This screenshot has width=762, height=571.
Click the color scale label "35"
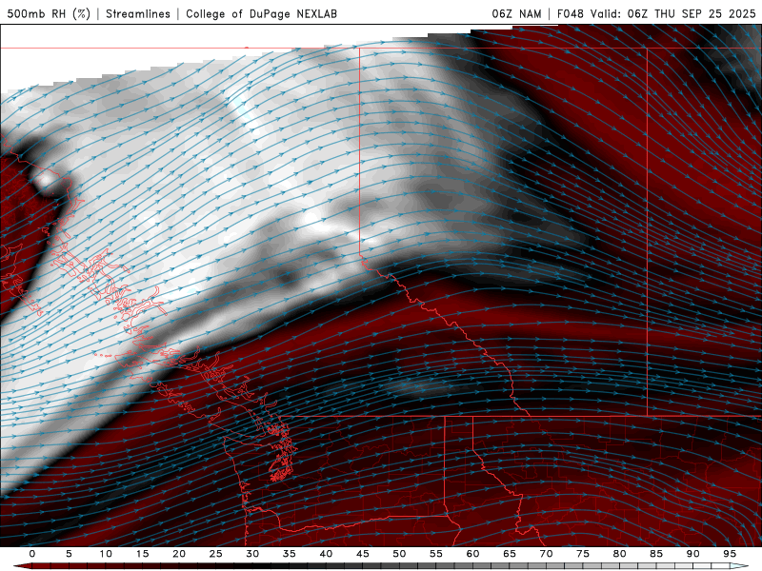(290, 554)
